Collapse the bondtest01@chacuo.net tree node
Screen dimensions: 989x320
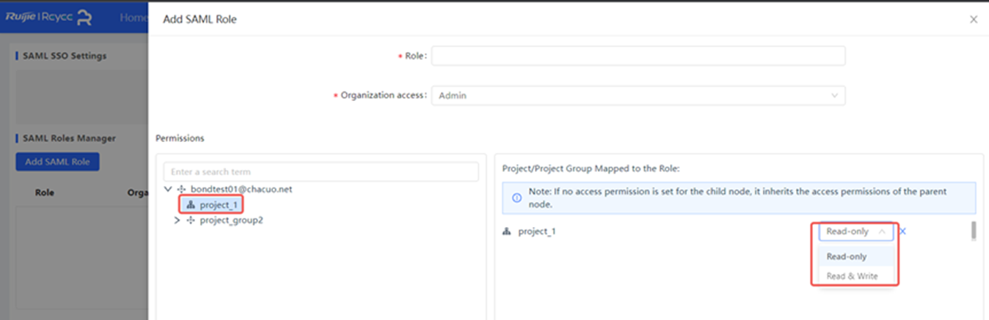click(169, 190)
